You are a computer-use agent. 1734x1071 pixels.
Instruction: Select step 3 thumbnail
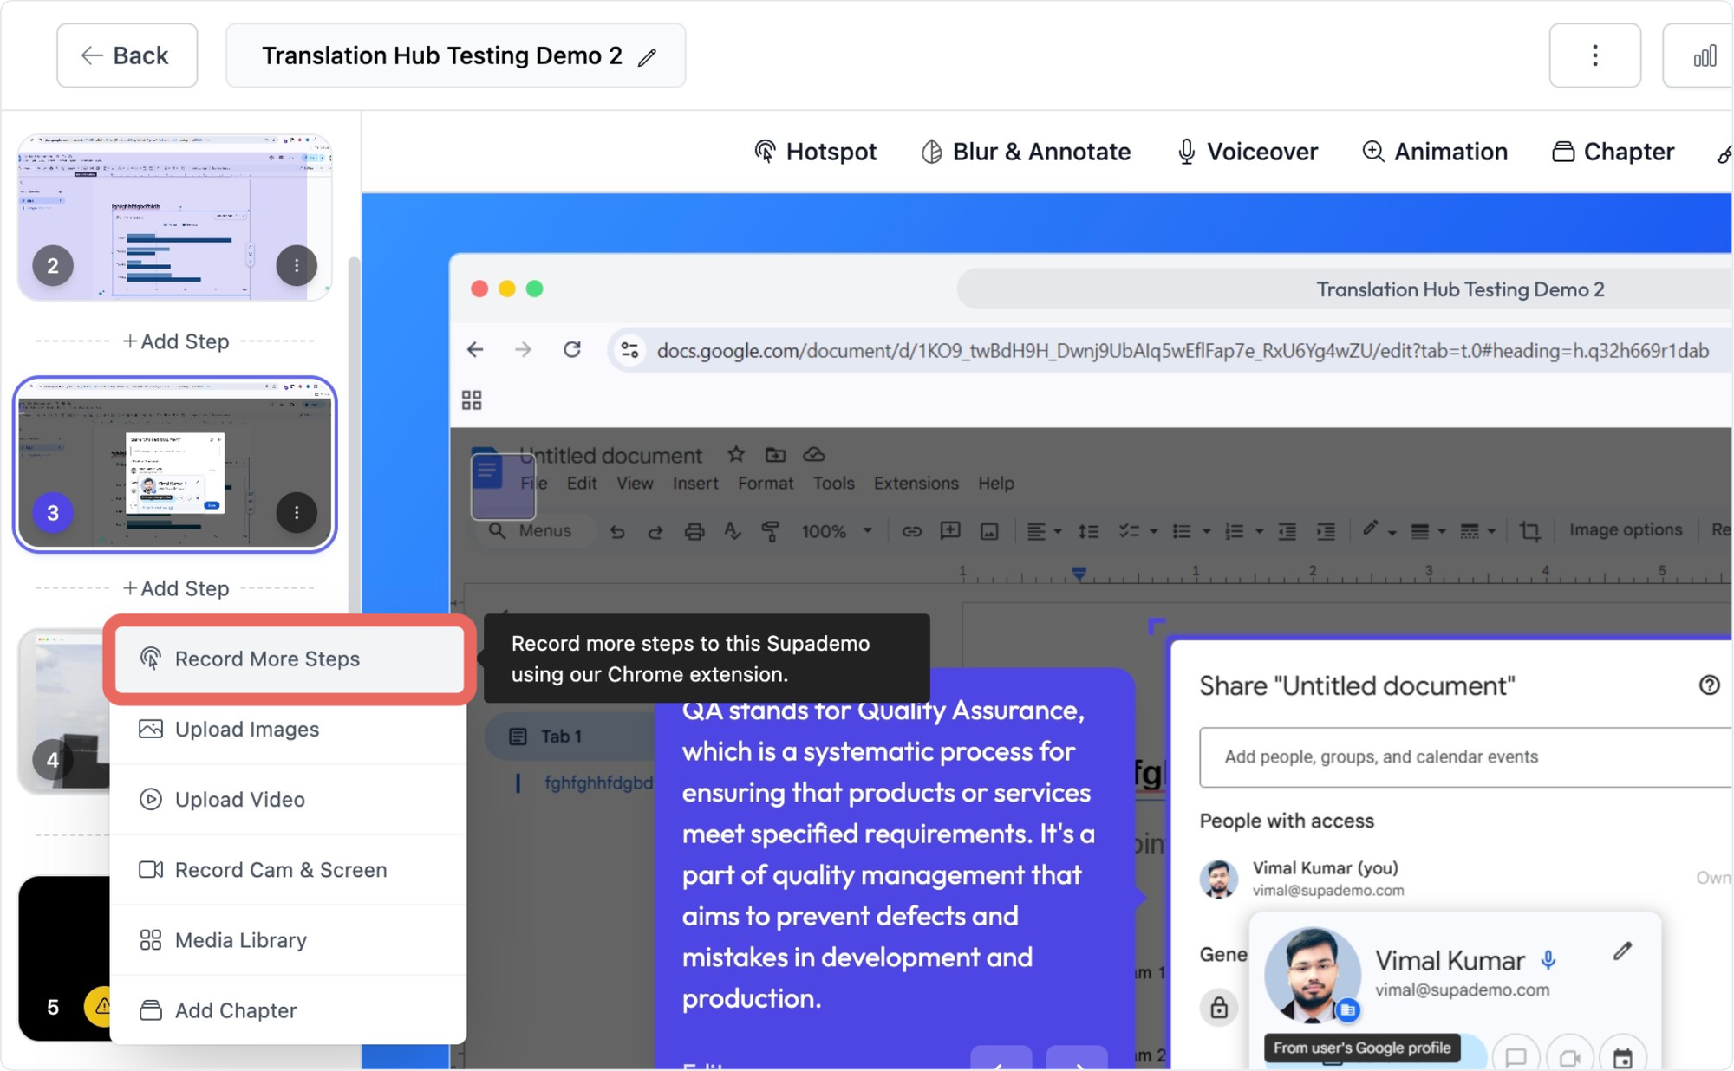tap(174, 464)
